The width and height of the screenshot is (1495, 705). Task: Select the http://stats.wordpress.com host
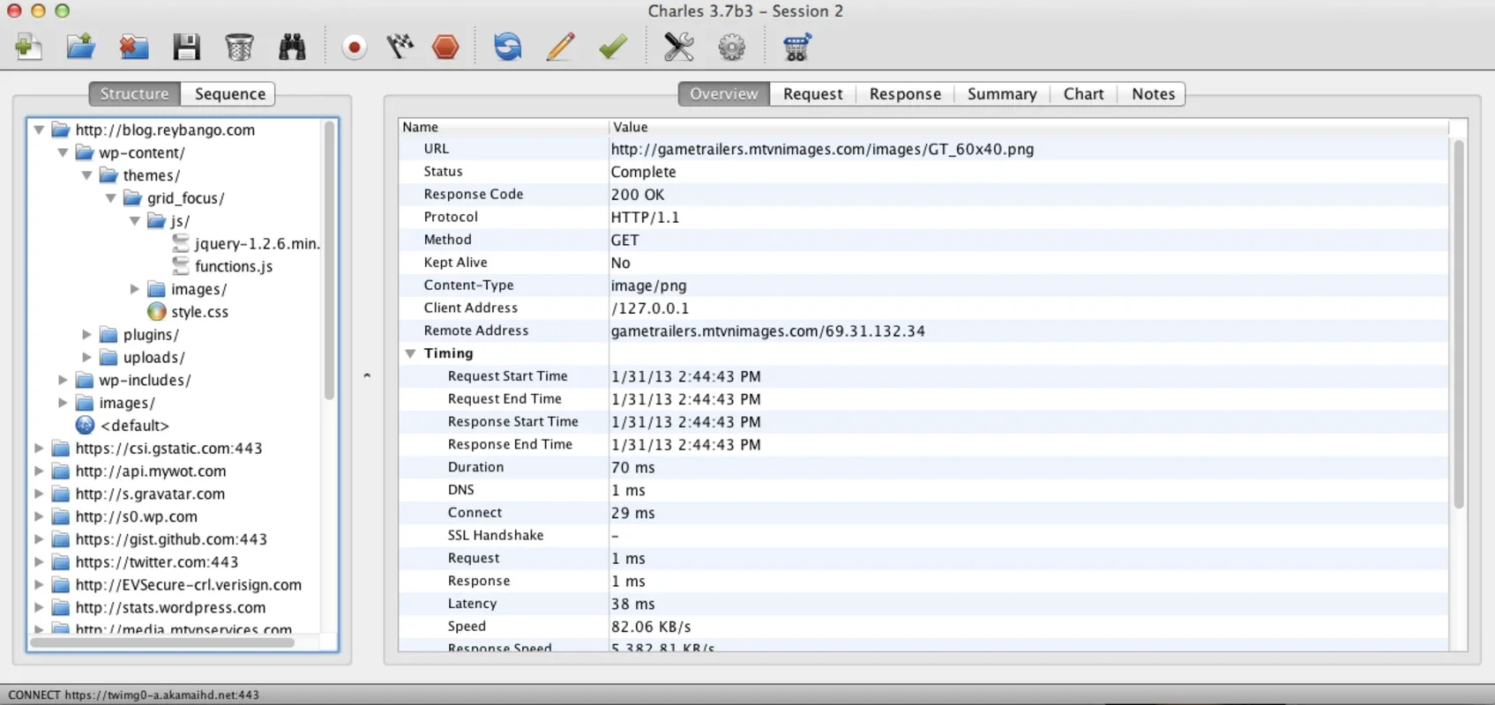coord(170,608)
